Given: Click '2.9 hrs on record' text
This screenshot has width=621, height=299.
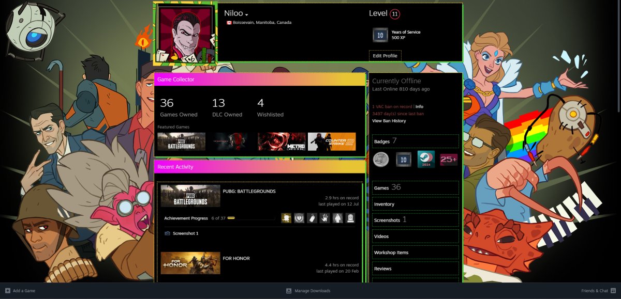Looking at the screenshot, I should tap(342, 198).
